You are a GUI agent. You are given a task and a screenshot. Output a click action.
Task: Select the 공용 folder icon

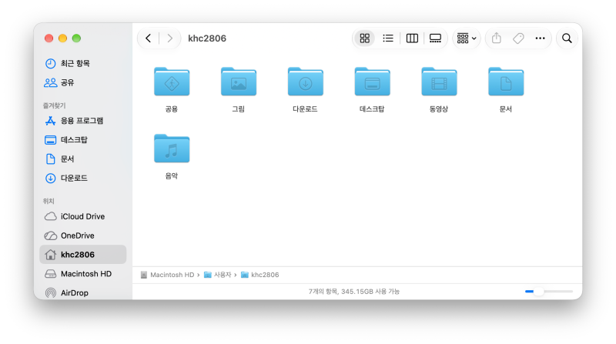pyautogui.click(x=172, y=82)
